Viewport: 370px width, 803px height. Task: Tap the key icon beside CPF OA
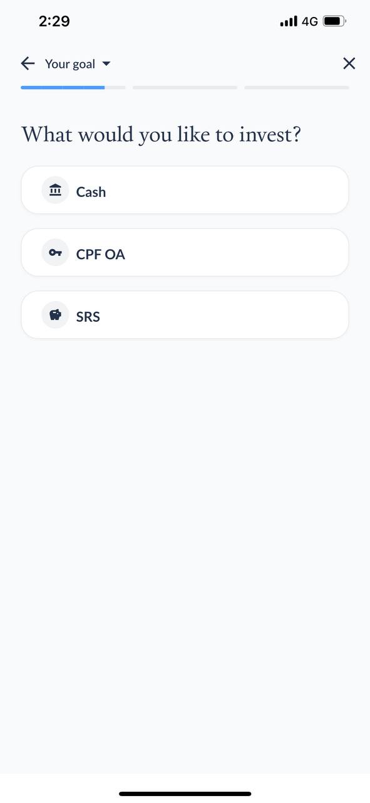[55, 253]
